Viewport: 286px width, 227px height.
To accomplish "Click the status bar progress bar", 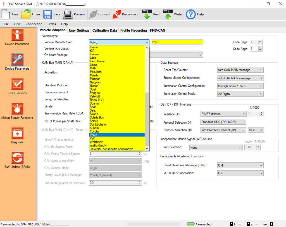I will [x=154, y=224].
